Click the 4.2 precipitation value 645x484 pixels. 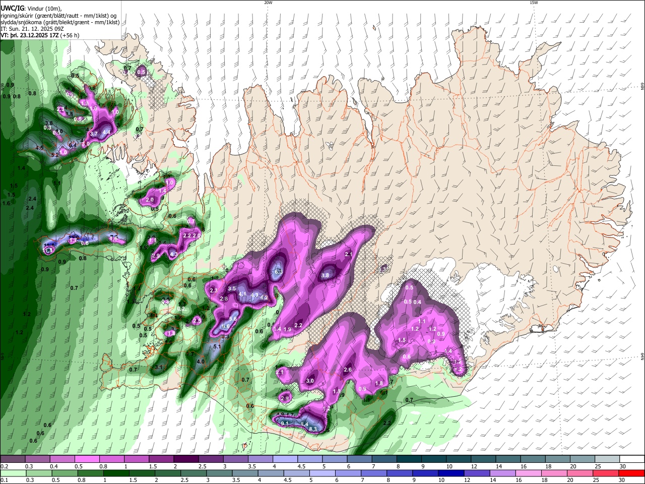(x=264, y=297)
